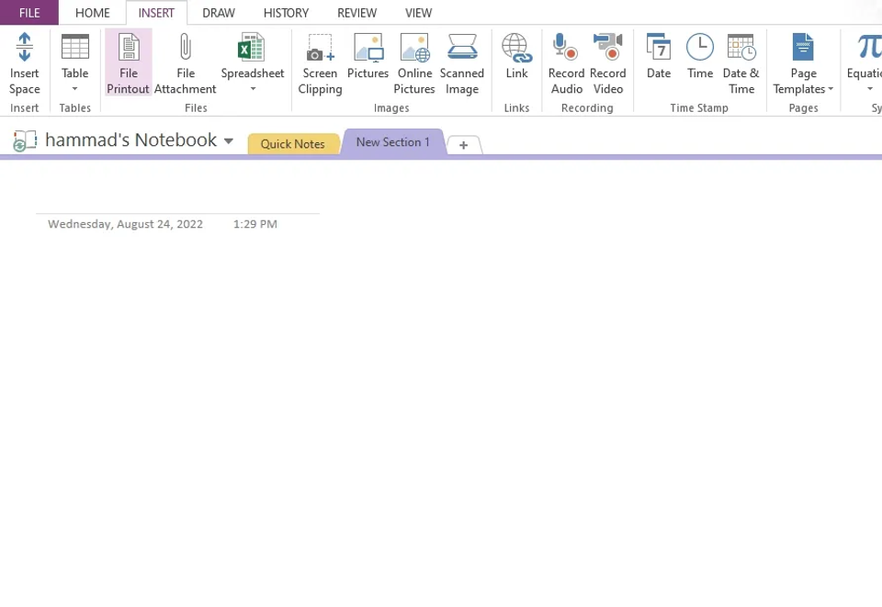The image size is (882, 607).
Task: Click the File Attachment paperclip icon
Action: click(x=185, y=48)
